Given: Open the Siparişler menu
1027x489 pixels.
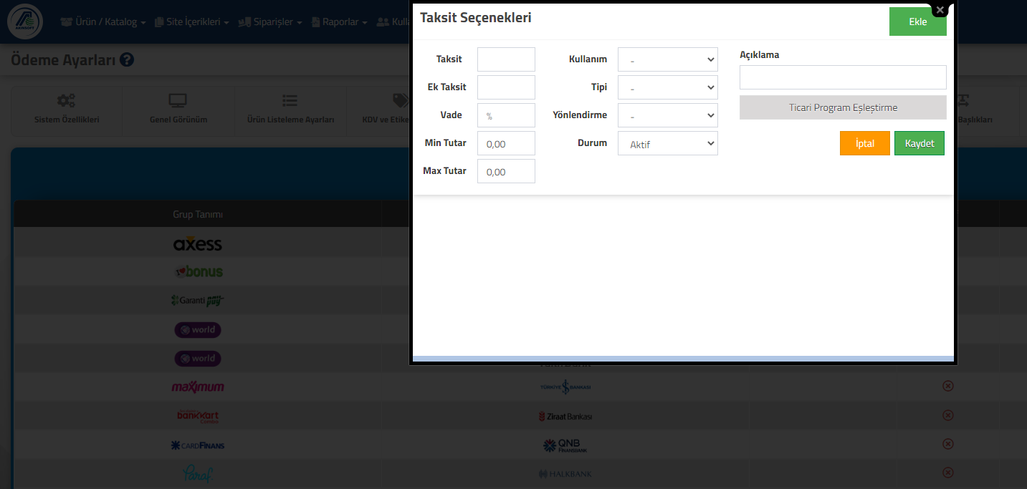Looking at the screenshot, I should [269, 22].
